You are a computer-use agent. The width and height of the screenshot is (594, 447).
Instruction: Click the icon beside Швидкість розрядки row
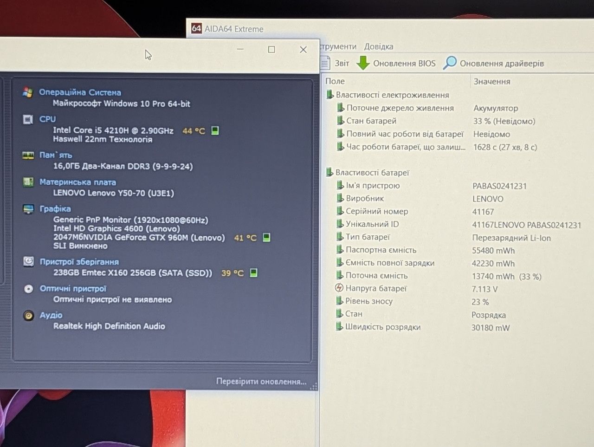click(x=340, y=326)
